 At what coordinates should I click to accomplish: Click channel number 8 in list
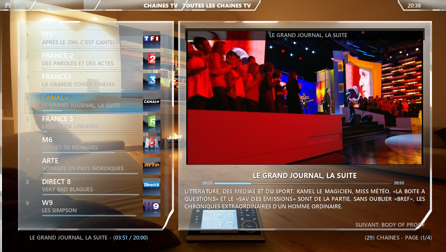27,182
